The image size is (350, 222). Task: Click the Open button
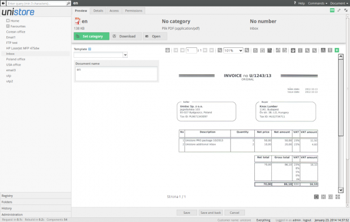click(155, 36)
